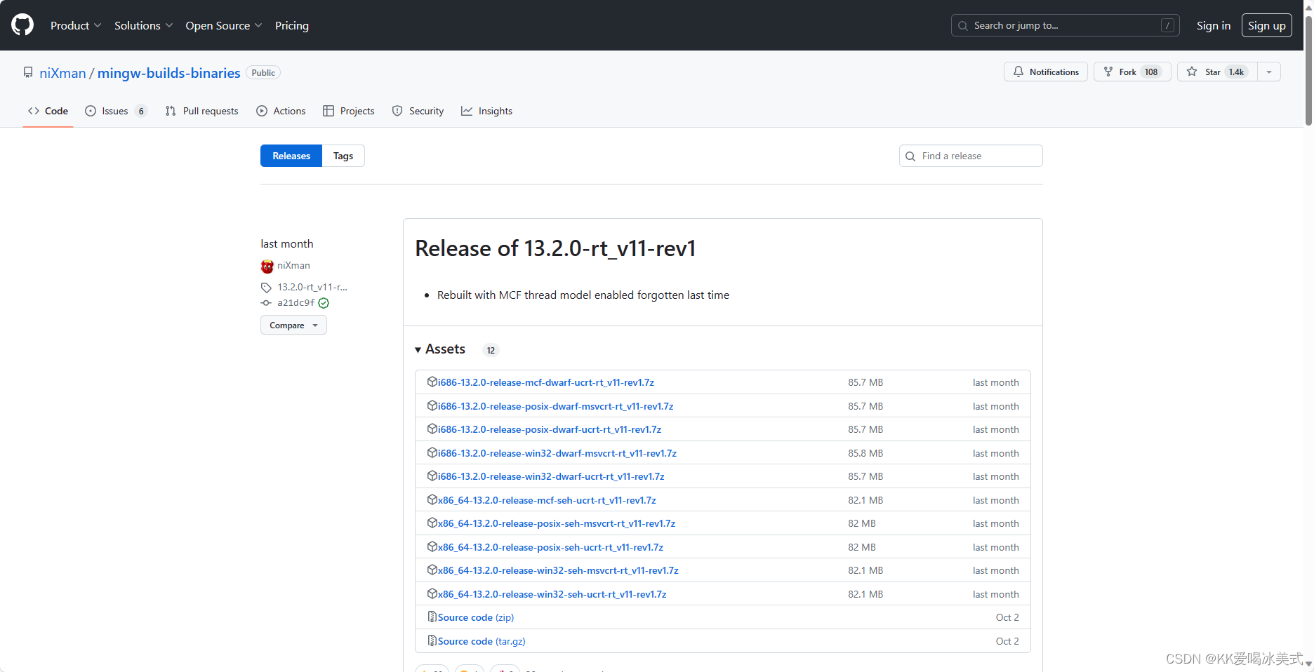Click the Sign in link
The image size is (1314, 672).
click(x=1214, y=25)
